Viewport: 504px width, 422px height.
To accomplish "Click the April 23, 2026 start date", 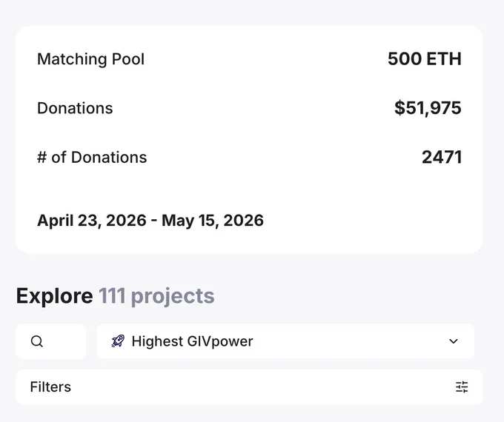I will click(92, 221).
